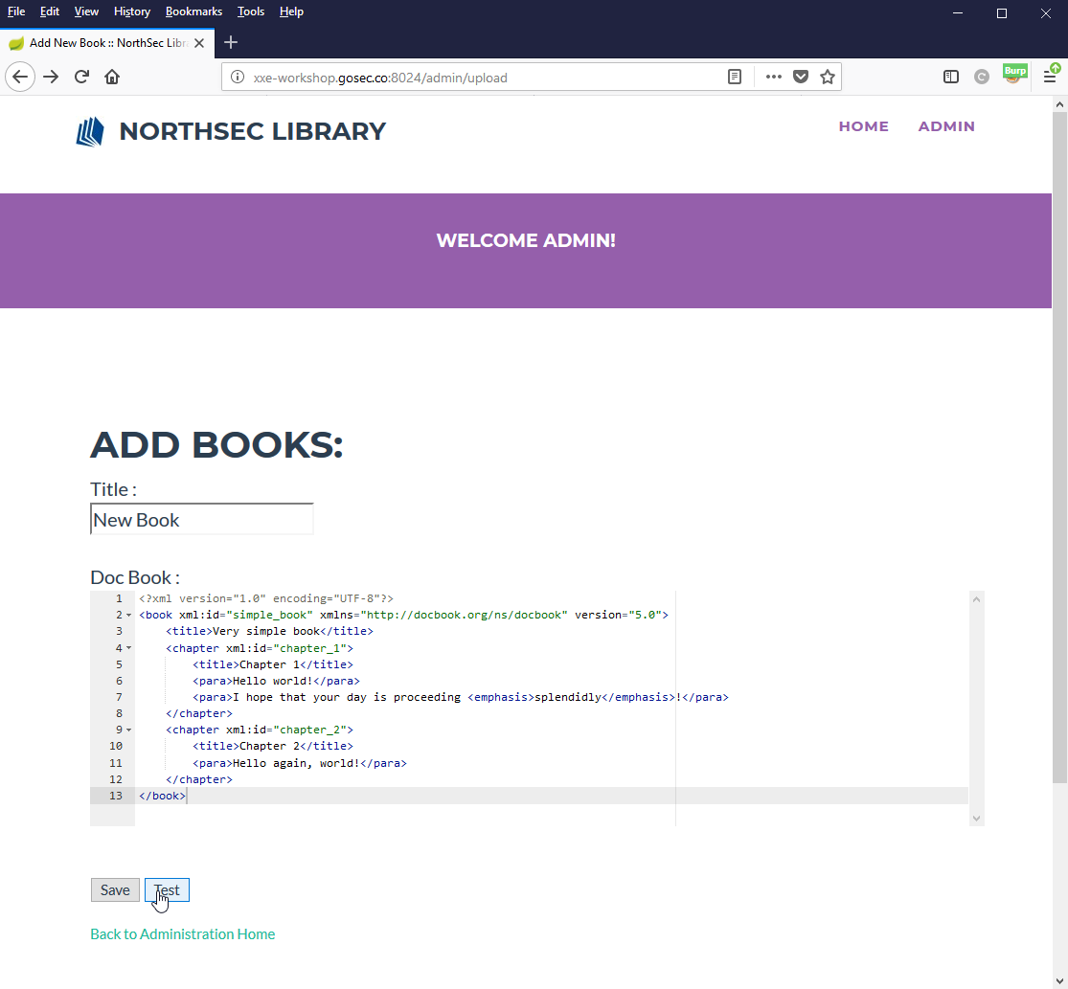1068x989 pixels.
Task: Open a new browser tab
Action: (231, 43)
